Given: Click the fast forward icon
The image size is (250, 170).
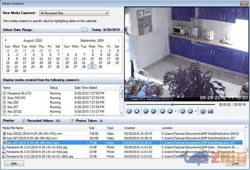Looking at the screenshot, I should click(170, 111).
